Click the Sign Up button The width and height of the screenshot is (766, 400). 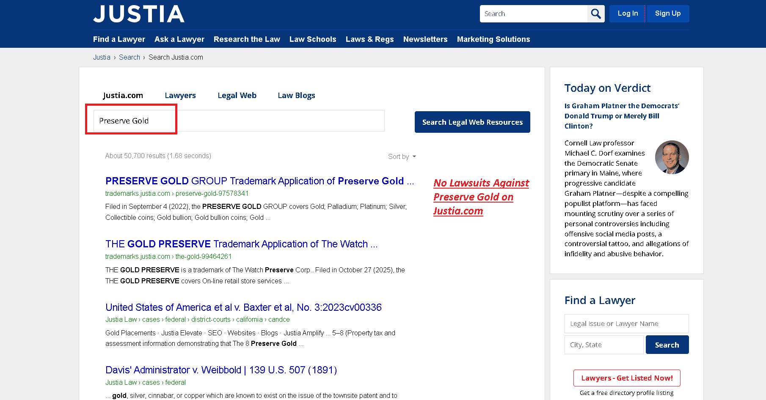(x=668, y=14)
